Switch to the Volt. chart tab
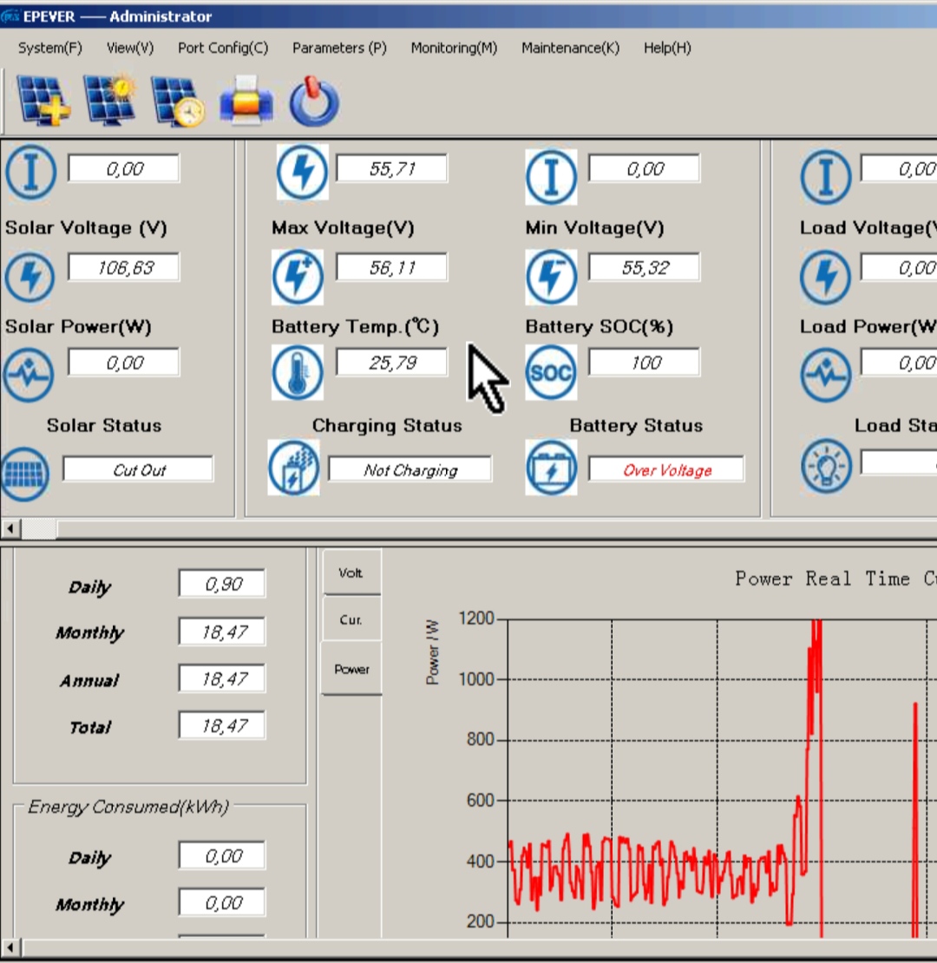 click(x=351, y=573)
